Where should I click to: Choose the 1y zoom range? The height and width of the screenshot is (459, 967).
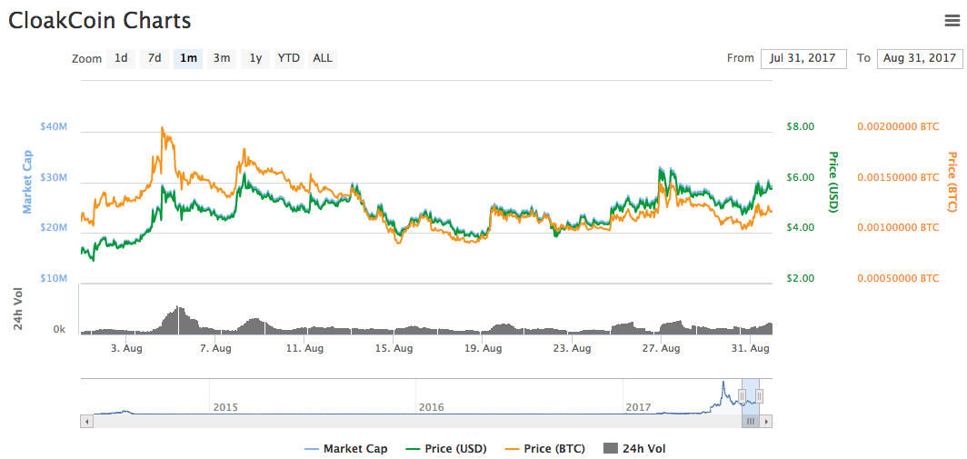click(x=255, y=58)
